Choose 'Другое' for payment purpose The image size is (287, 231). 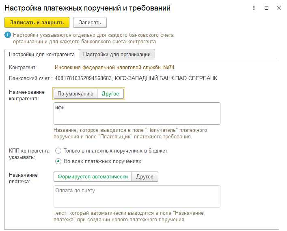[145, 177]
